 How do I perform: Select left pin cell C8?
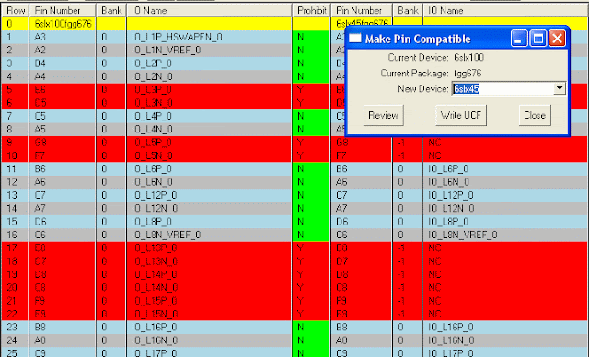coord(63,288)
